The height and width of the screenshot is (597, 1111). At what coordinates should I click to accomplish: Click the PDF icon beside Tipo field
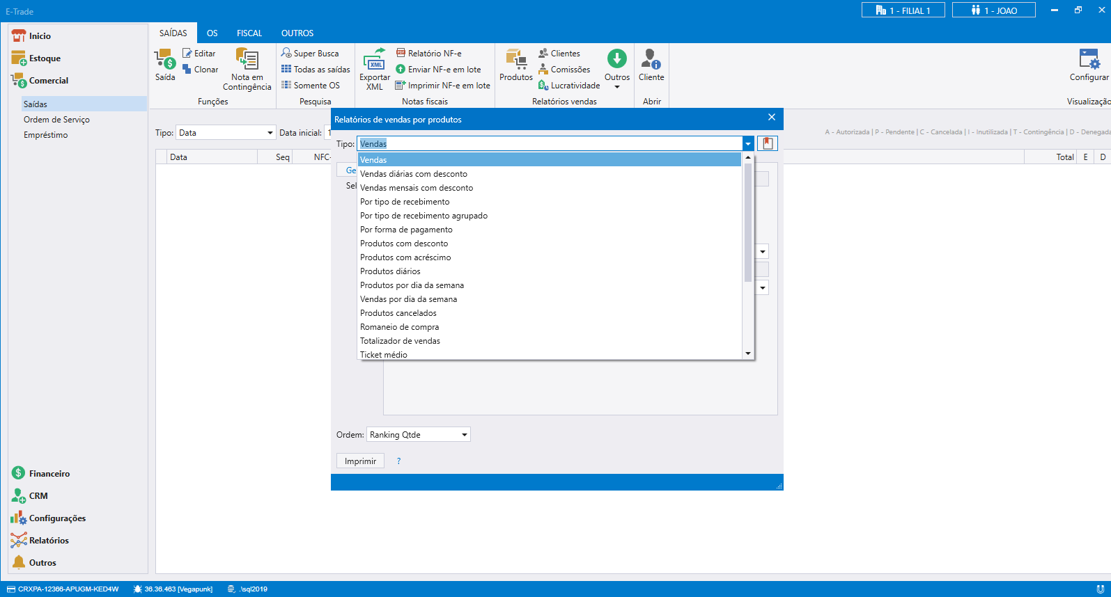[768, 143]
